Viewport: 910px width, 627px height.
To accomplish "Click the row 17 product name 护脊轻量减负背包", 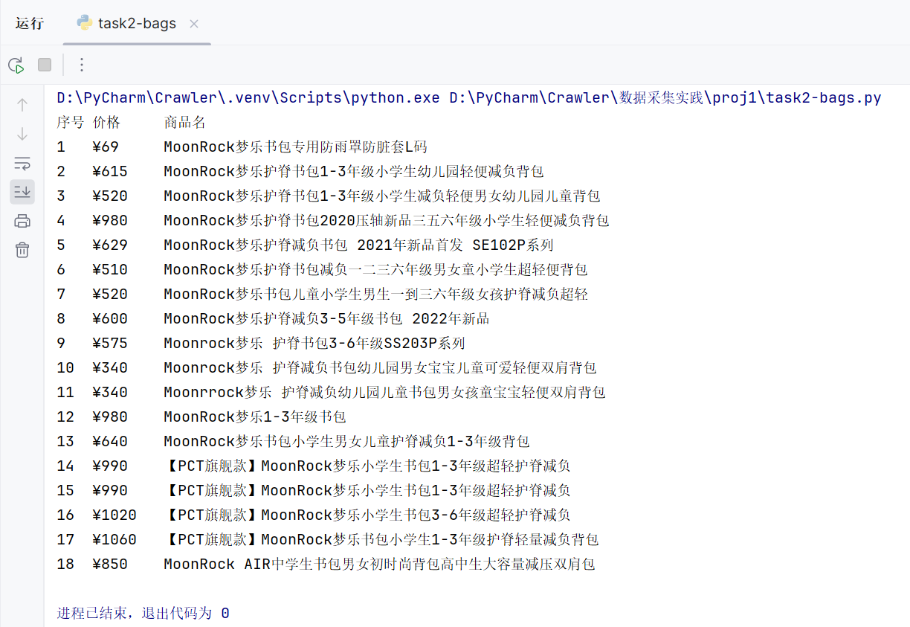I will coord(381,539).
